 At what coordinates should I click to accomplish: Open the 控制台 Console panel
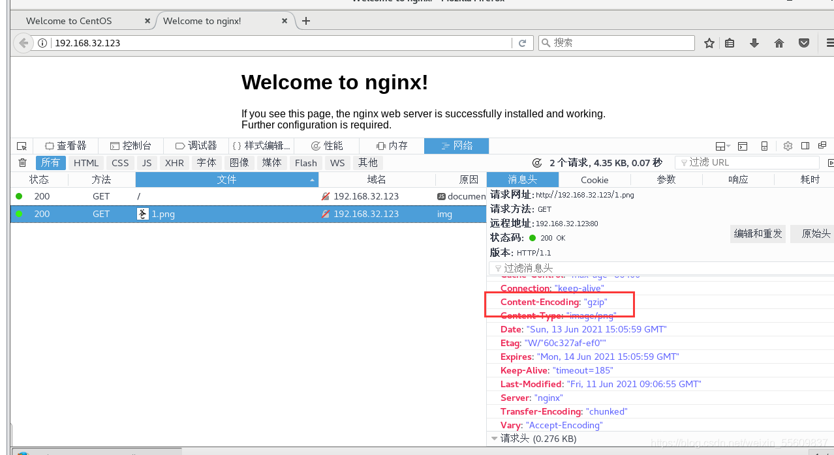[x=131, y=146]
